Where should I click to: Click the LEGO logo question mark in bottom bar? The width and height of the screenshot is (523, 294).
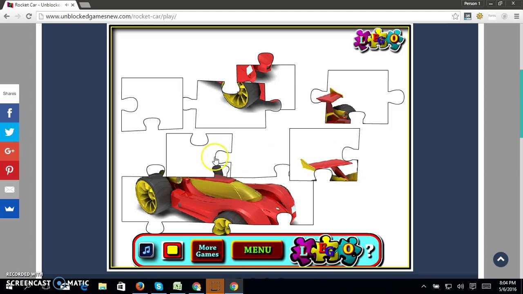click(x=369, y=251)
